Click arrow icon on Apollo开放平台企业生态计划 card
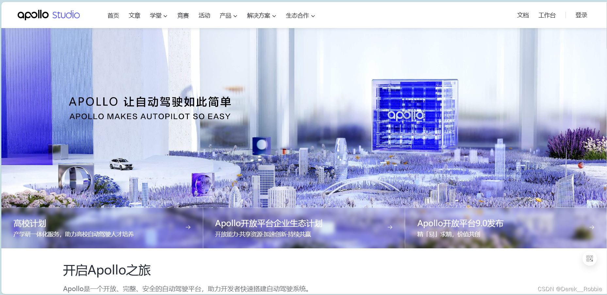This screenshot has width=607, height=295. [x=390, y=227]
